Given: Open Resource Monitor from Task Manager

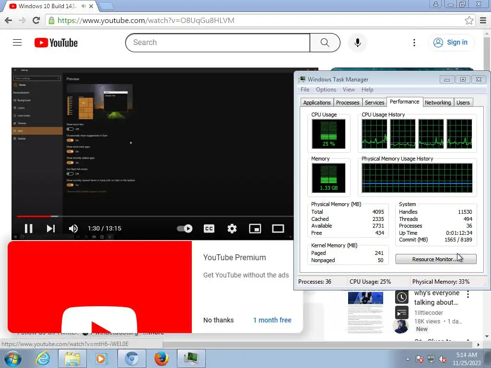Looking at the screenshot, I should point(435,259).
